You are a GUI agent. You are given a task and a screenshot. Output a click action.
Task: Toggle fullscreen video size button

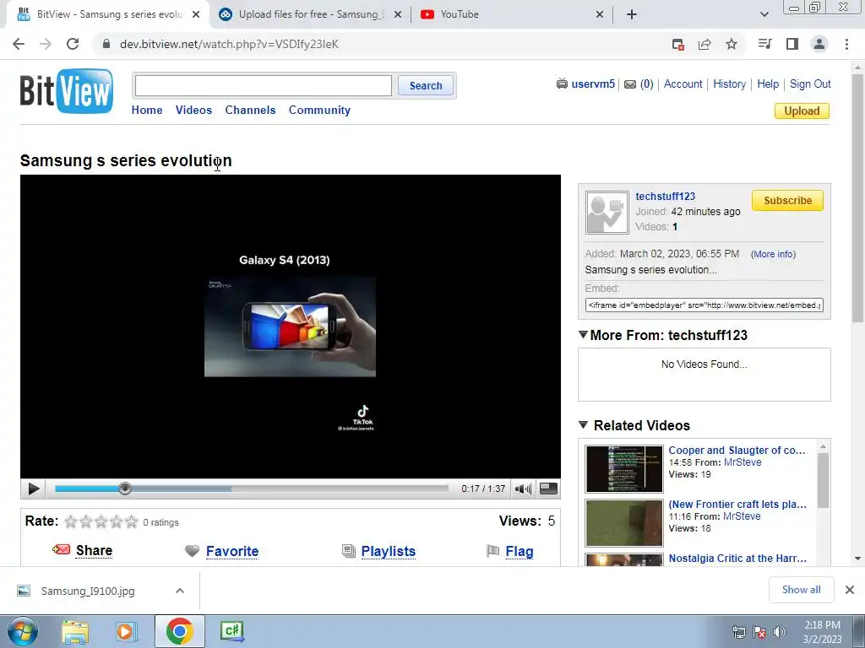(x=548, y=489)
